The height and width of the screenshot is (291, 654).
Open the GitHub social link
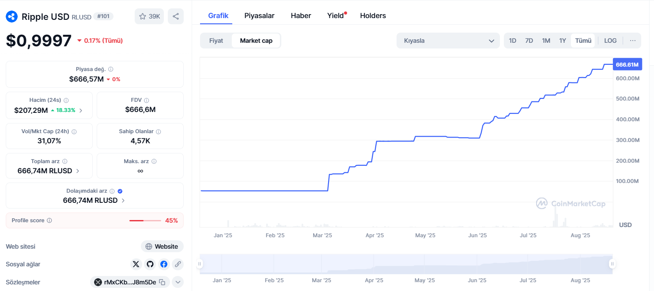(150, 264)
